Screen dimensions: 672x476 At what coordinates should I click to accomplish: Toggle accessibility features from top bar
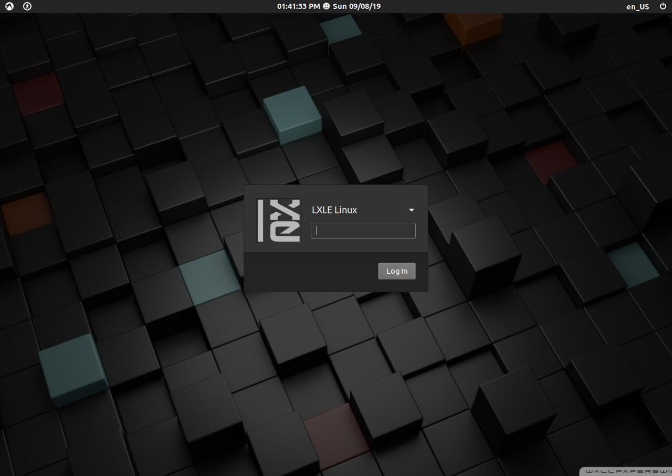click(26, 6)
